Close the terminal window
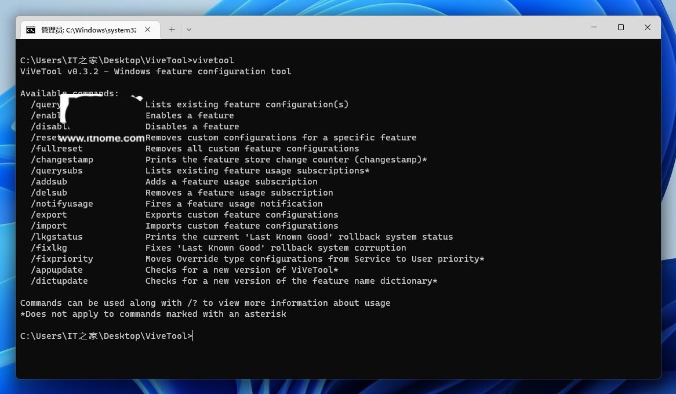 (647, 27)
